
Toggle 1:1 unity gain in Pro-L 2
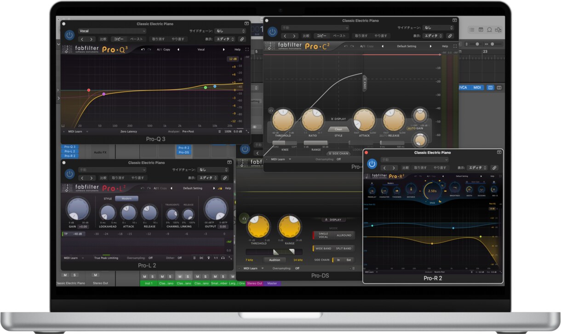[215, 258]
